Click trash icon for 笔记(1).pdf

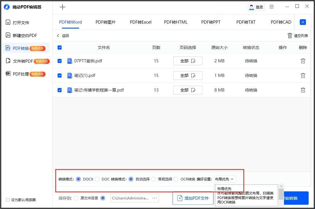(303, 75)
